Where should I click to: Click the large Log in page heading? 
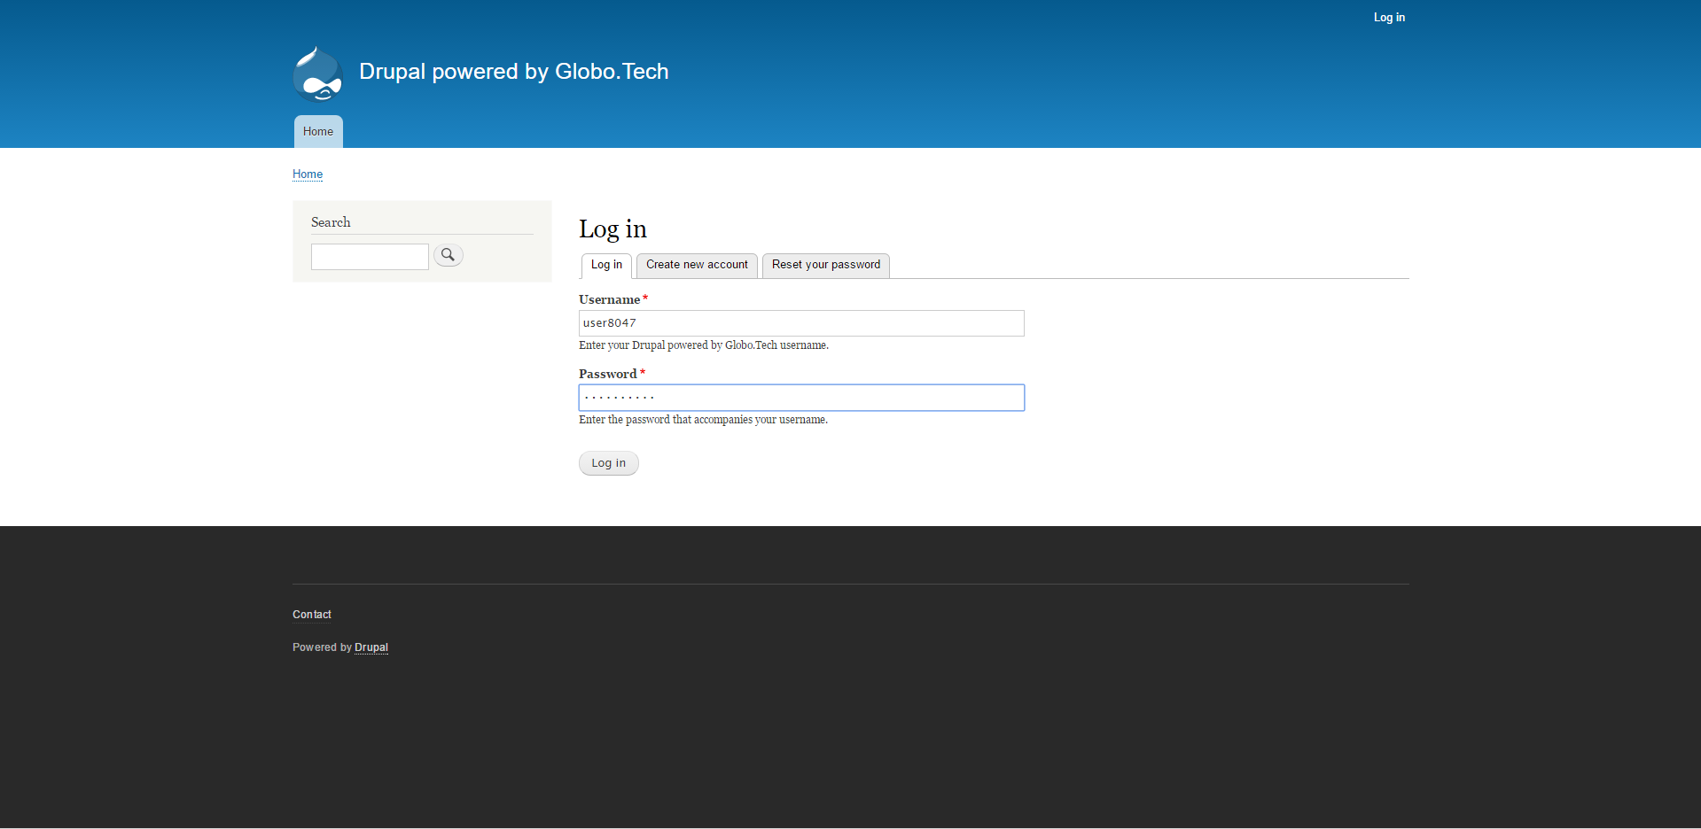(x=613, y=229)
